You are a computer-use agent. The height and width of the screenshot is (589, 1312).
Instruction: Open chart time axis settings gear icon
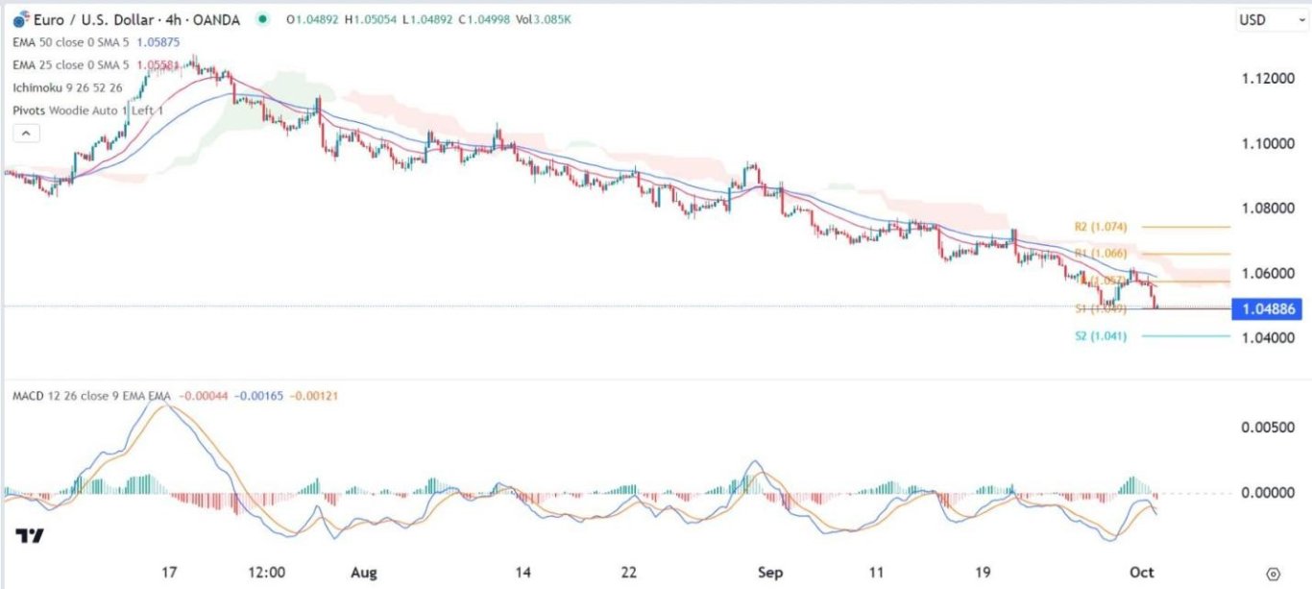click(x=1275, y=573)
